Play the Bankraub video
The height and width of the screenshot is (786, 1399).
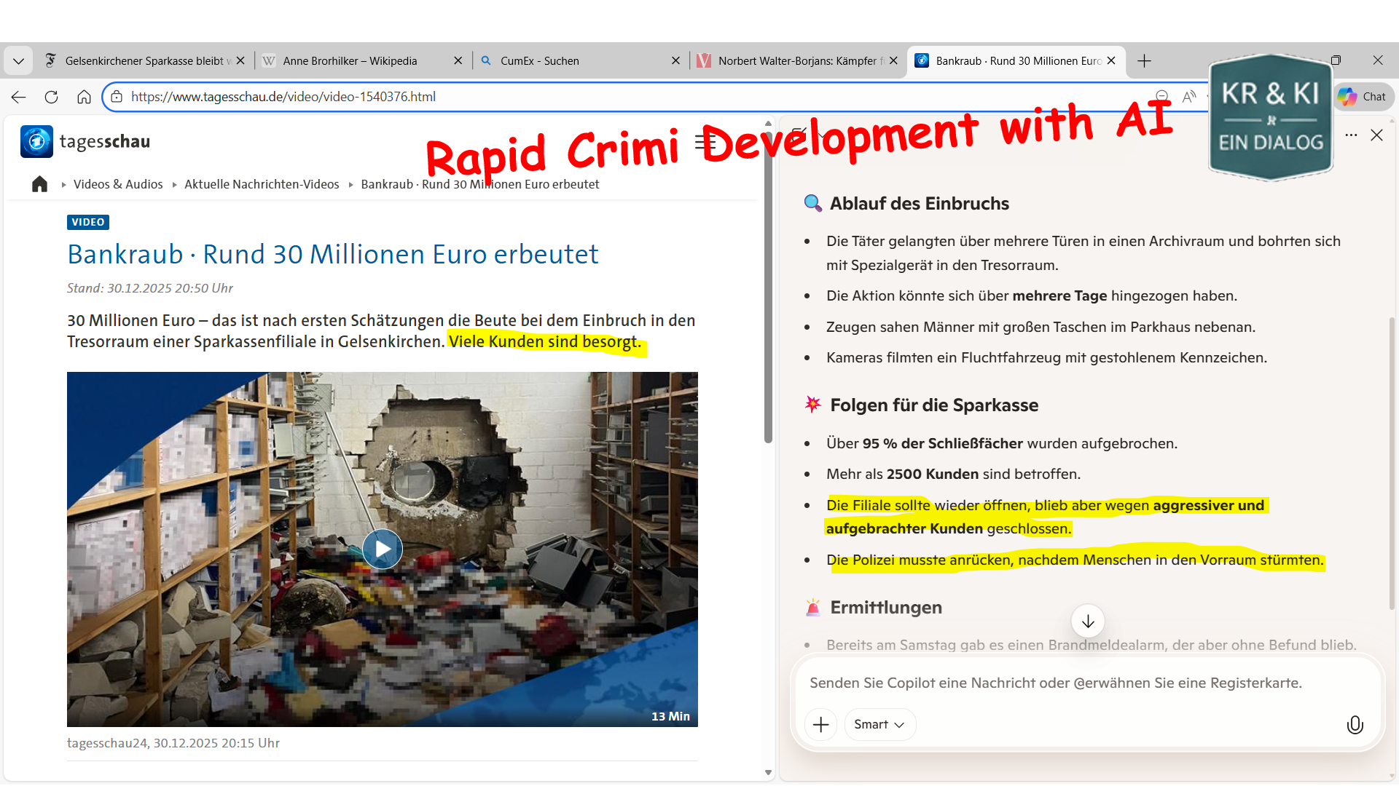[383, 549]
